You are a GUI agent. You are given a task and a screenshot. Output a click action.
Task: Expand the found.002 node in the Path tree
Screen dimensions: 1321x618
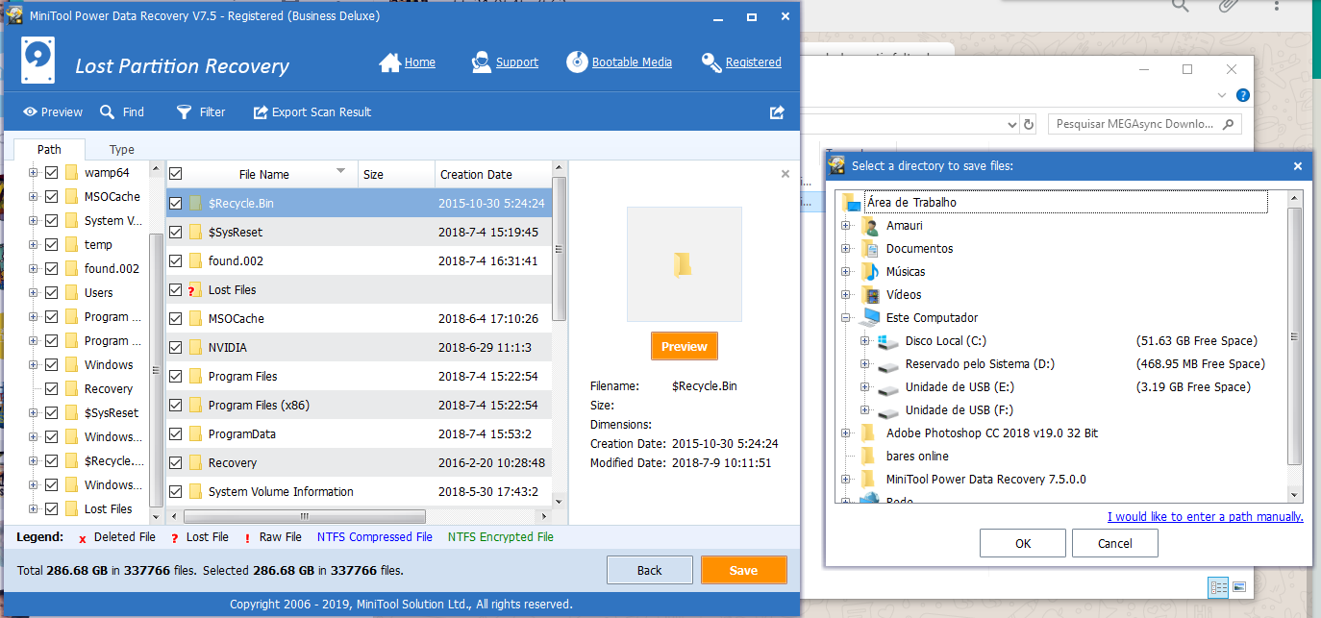pyautogui.click(x=34, y=269)
